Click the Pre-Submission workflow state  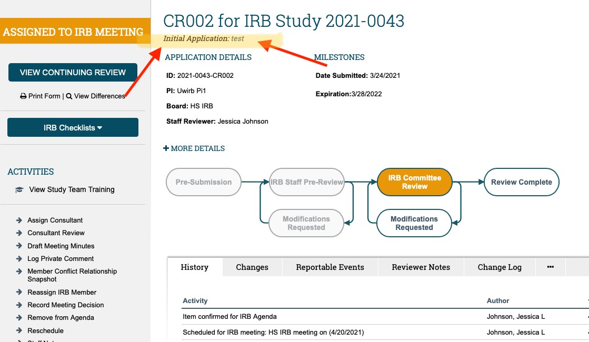click(204, 182)
